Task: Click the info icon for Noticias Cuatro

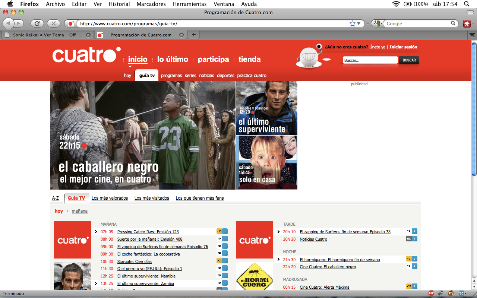Action: 415,239
